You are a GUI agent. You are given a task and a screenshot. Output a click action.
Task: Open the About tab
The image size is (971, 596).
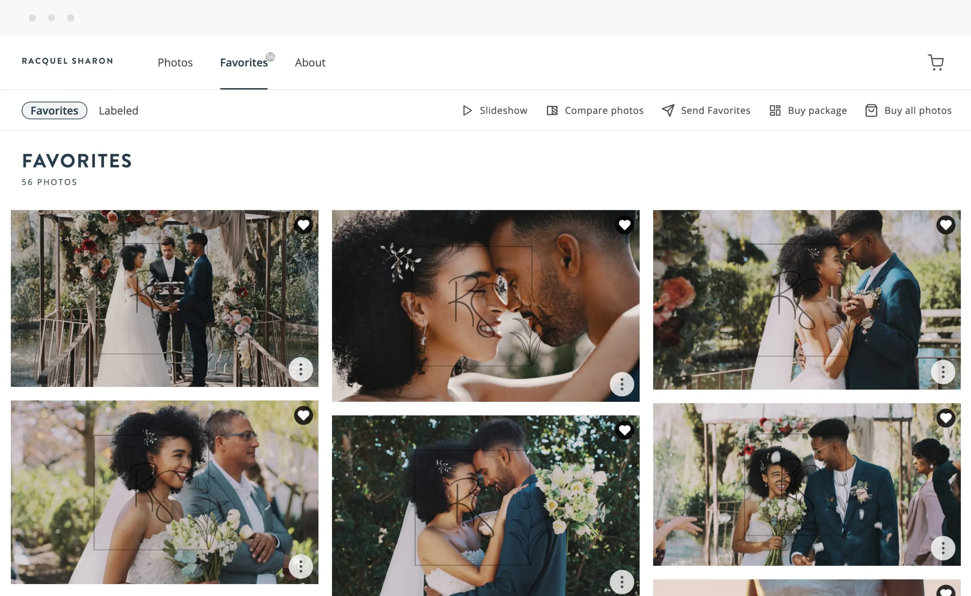click(310, 62)
